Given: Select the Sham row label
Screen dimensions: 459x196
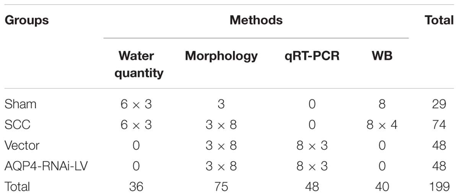Looking at the screenshot, I should (21, 104).
